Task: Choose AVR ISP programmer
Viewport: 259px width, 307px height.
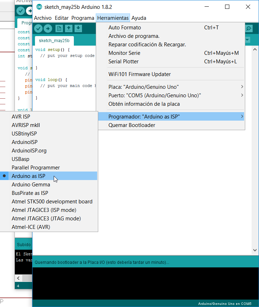Action: tap(48, 116)
